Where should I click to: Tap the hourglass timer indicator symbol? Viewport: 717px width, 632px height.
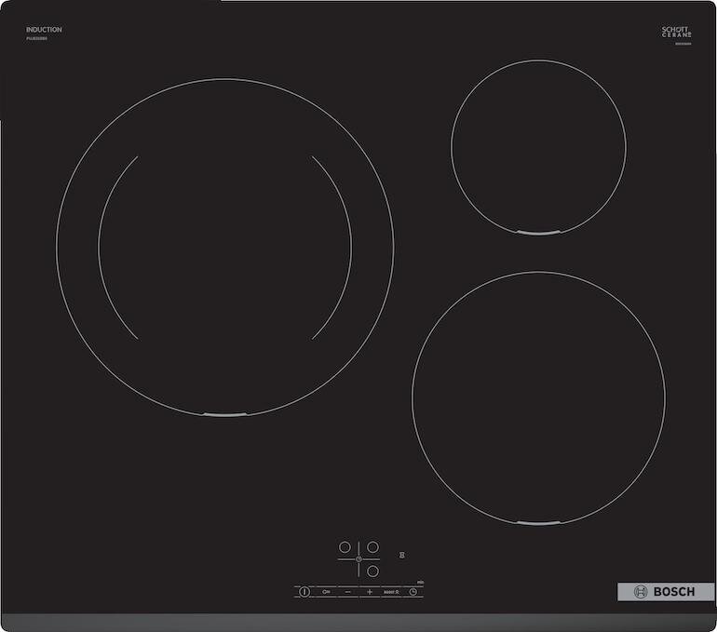402,556
